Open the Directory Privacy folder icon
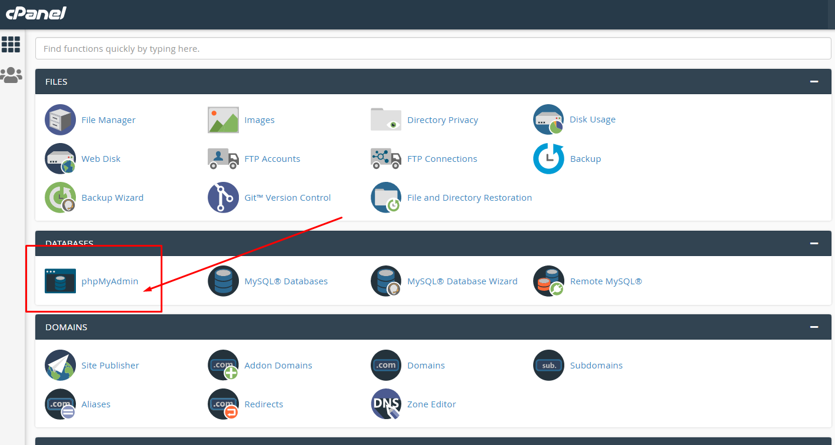 (x=386, y=119)
